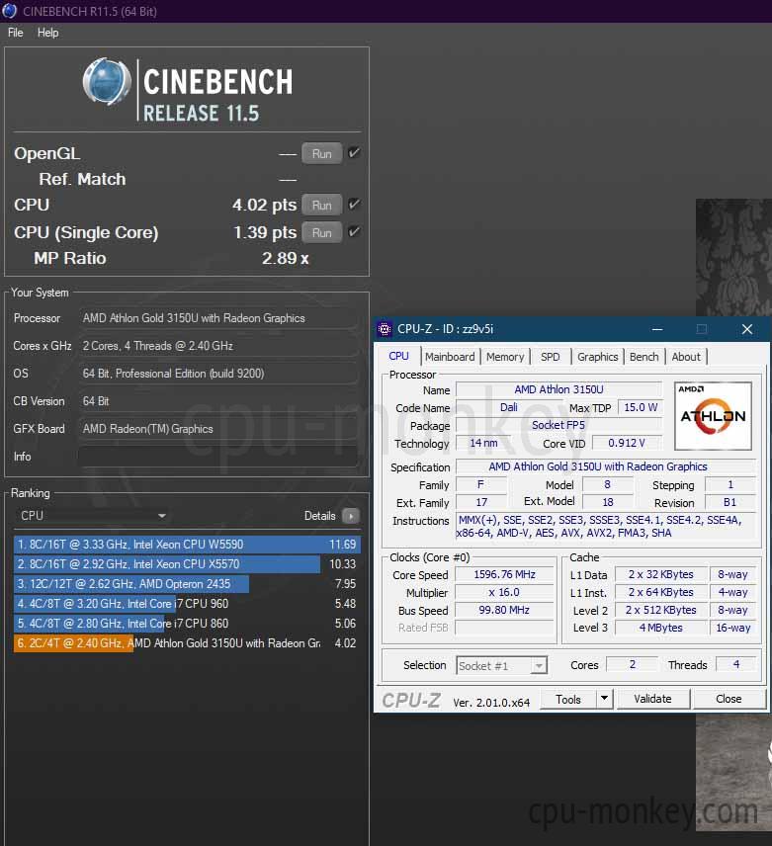Click the CPU-Z Specification field
Image resolution: width=772 pixels, height=846 pixels.
click(606, 466)
